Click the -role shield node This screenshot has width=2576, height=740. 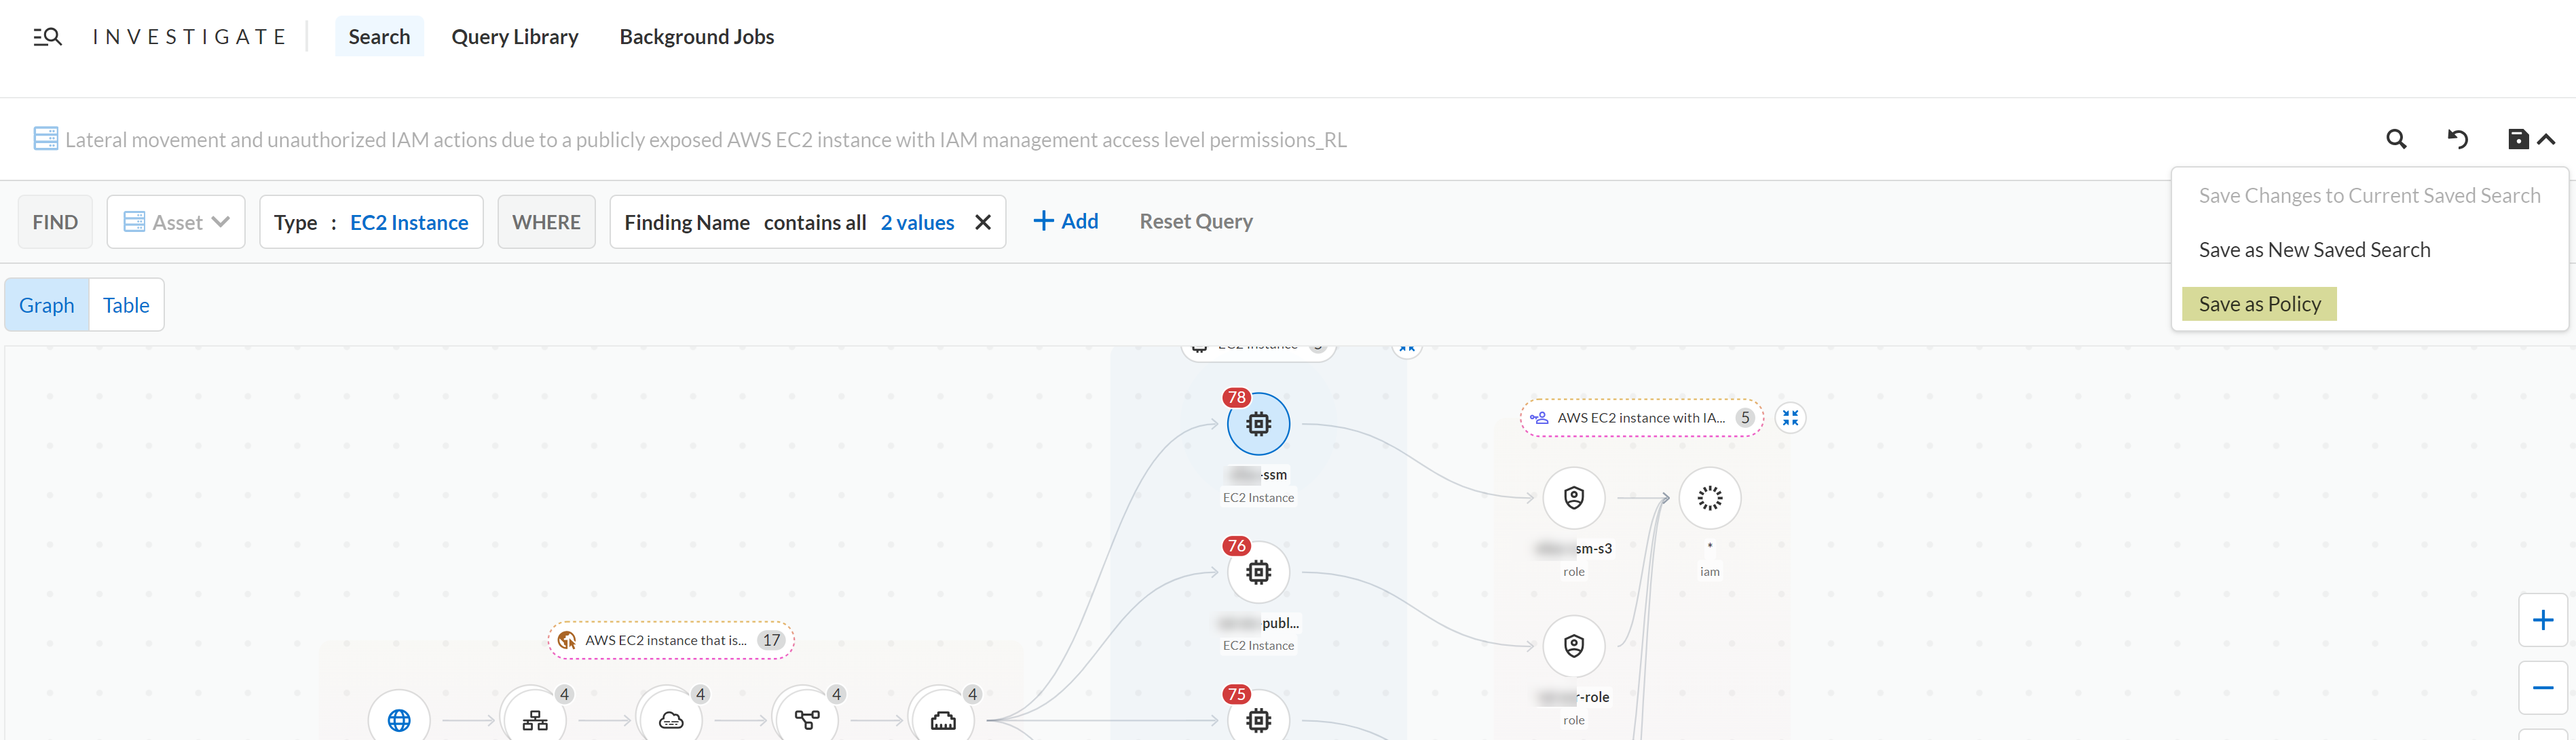click(1574, 646)
